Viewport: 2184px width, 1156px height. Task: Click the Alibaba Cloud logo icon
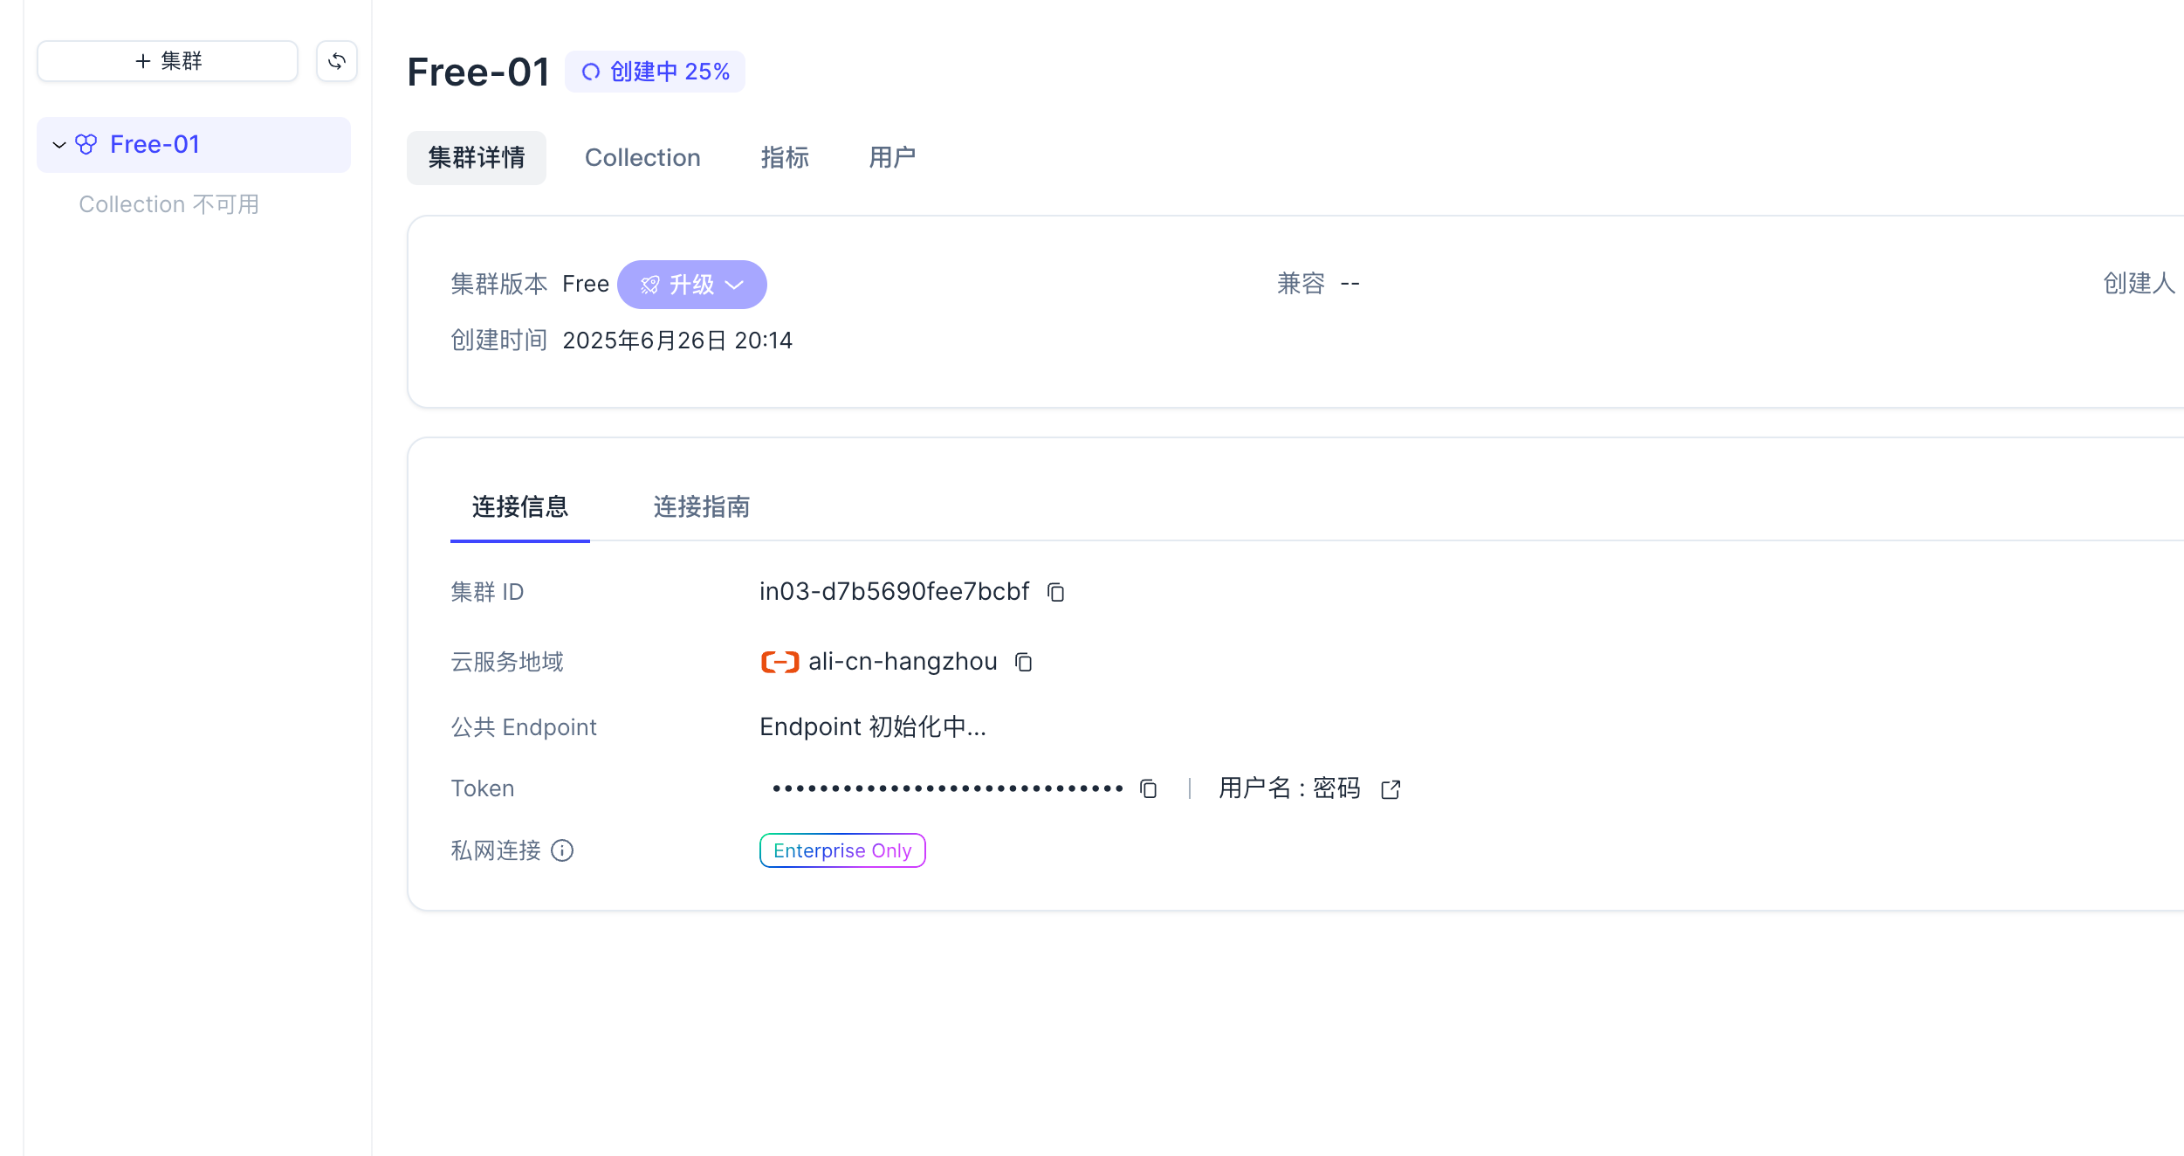(780, 662)
